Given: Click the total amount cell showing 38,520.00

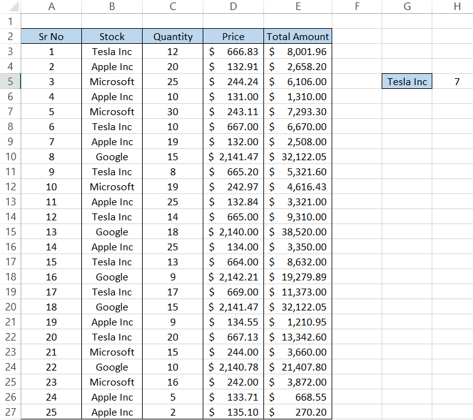Looking at the screenshot, I should [298, 232].
